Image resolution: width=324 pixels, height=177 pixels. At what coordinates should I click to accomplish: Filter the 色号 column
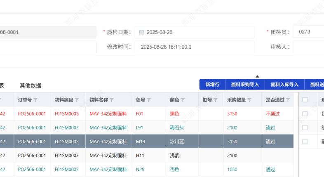[x=149, y=100]
